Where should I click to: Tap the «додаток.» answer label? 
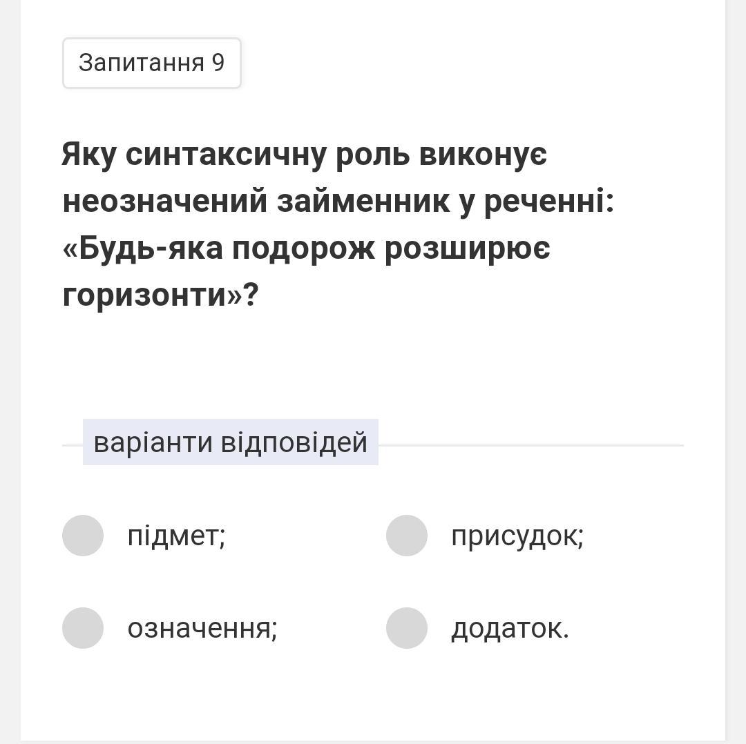click(510, 628)
